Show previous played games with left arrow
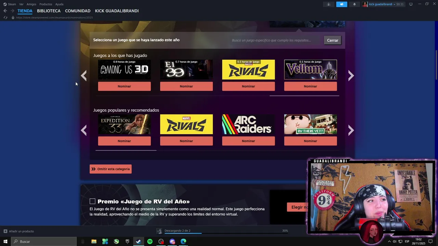 coord(84,76)
